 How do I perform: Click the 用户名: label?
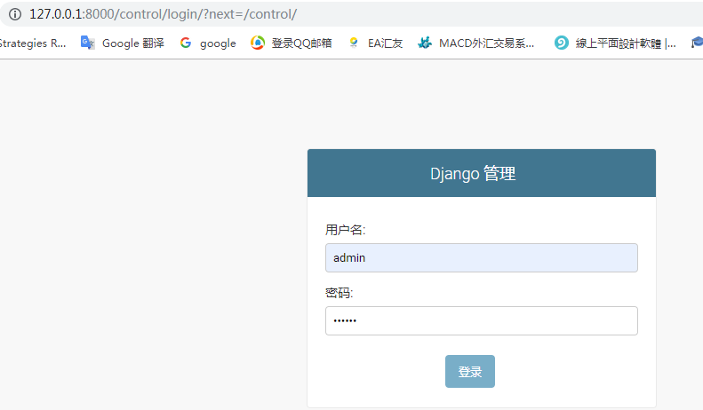(x=345, y=230)
